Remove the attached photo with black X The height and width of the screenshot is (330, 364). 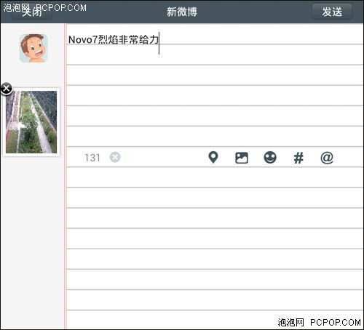coord(7,89)
